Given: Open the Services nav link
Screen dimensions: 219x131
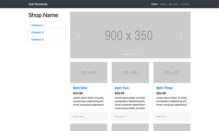Looking at the screenshot, I should [173, 4].
